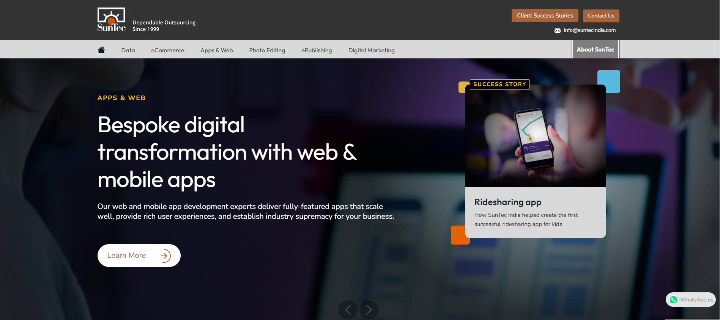Click the SunTec logo
Viewport: 720px width, 320px height.
pyautogui.click(x=111, y=19)
